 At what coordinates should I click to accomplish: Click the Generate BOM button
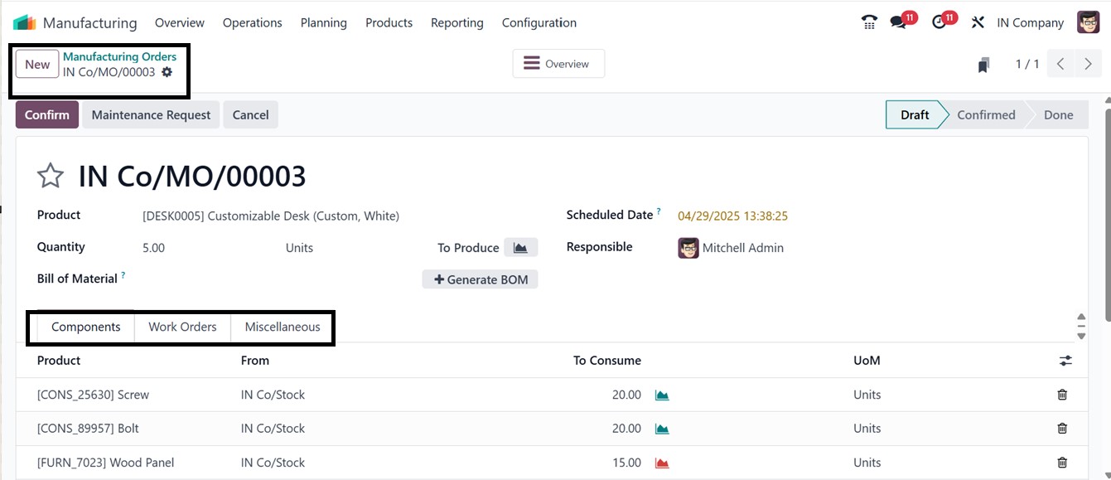click(x=481, y=279)
